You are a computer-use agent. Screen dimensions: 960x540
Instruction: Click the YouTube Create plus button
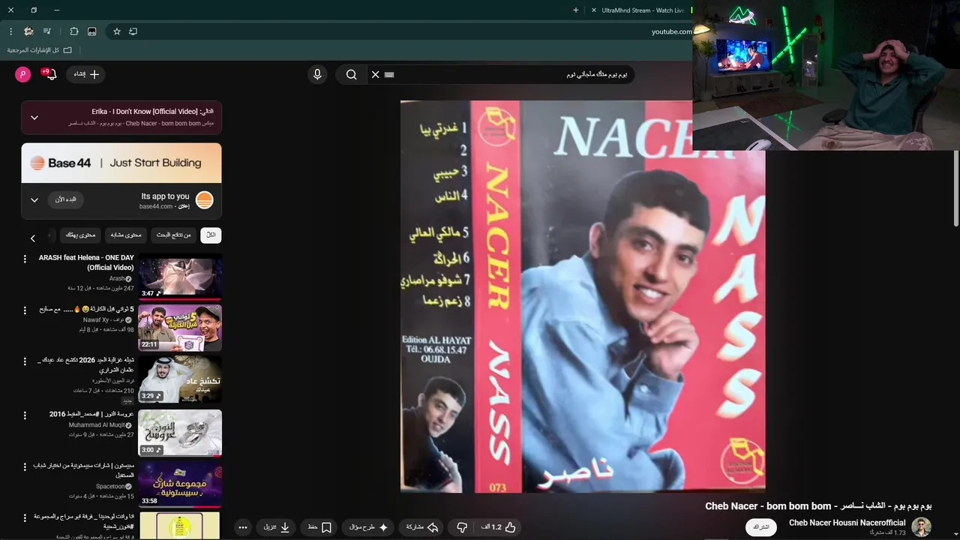click(x=86, y=74)
